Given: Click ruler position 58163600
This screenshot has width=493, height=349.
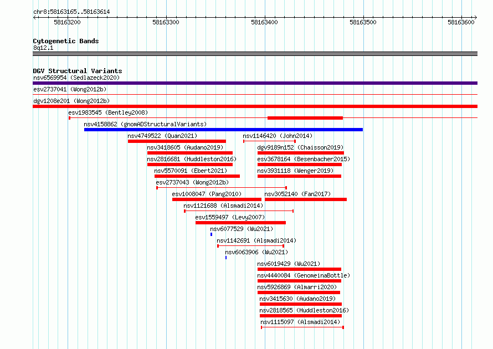Looking at the screenshot, I should (461, 22).
